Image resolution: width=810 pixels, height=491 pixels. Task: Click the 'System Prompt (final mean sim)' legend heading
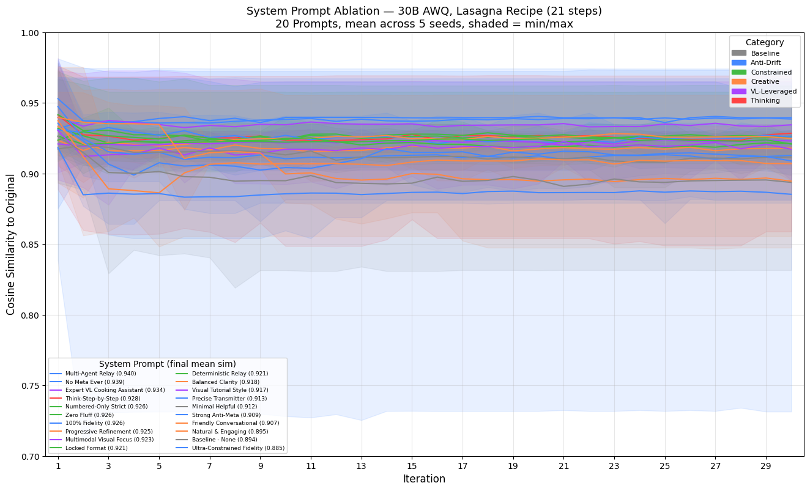(x=167, y=364)
